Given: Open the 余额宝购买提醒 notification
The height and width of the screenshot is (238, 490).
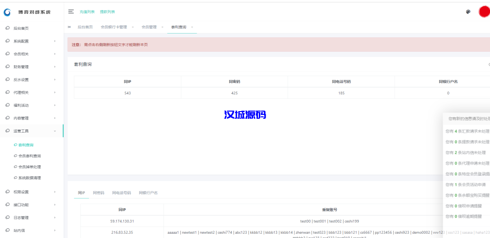Looking at the screenshot, I should [468, 195].
